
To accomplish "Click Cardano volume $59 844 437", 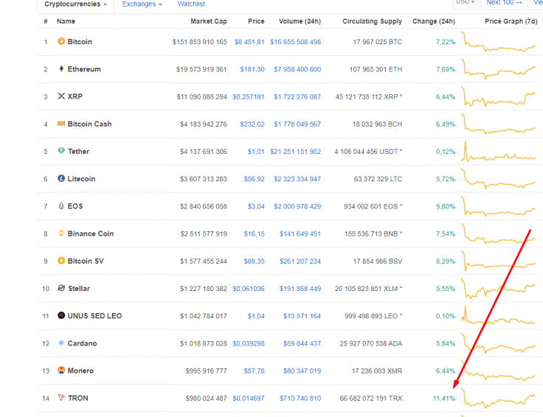I will (x=302, y=343).
